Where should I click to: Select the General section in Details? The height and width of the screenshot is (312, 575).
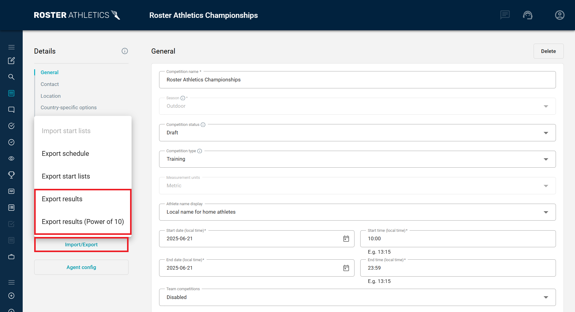50,72
